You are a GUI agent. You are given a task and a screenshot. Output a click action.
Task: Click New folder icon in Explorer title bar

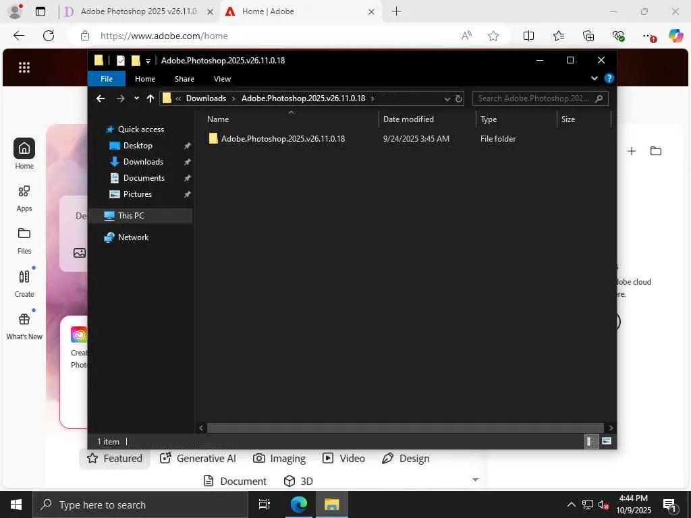[x=136, y=60]
